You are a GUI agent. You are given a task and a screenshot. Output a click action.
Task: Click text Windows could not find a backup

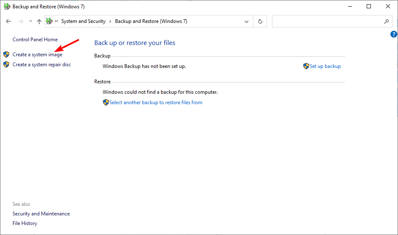(160, 92)
